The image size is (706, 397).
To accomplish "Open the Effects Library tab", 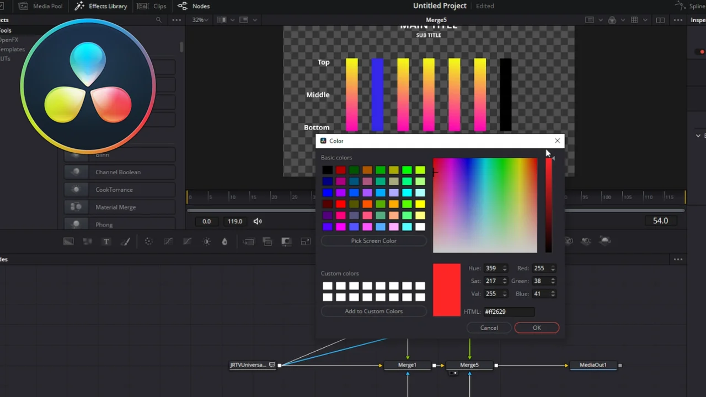I will pyautogui.click(x=101, y=6).
